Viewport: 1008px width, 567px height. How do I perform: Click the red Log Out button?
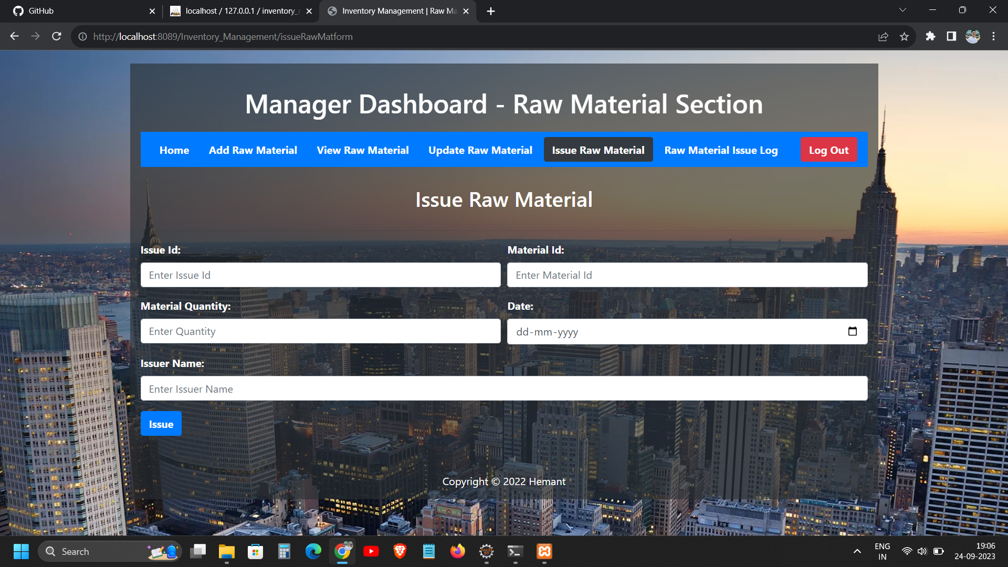coord(828,150)
